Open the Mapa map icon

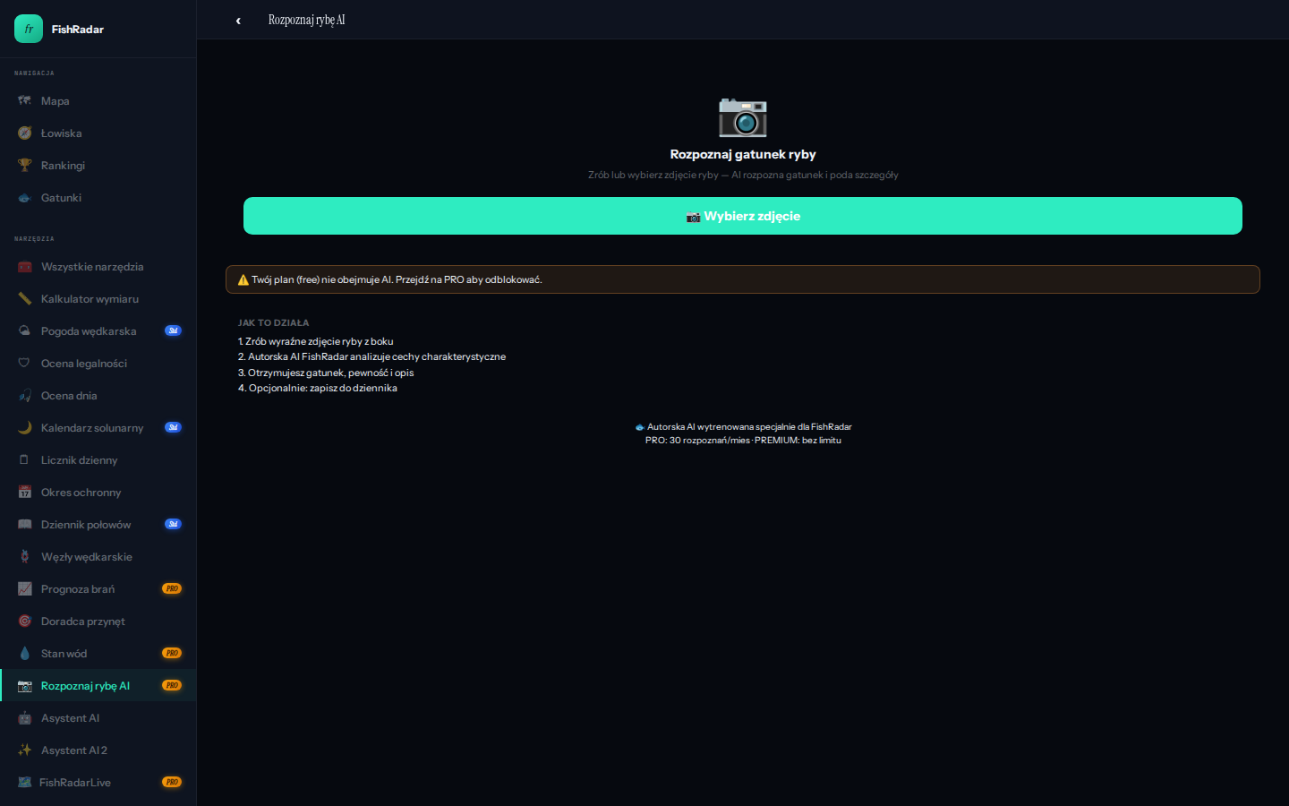click(25, 100)
